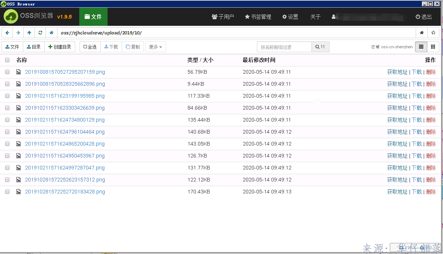Select all files with header checkbox
443x254 pixels.
click(x=7, y=60)
